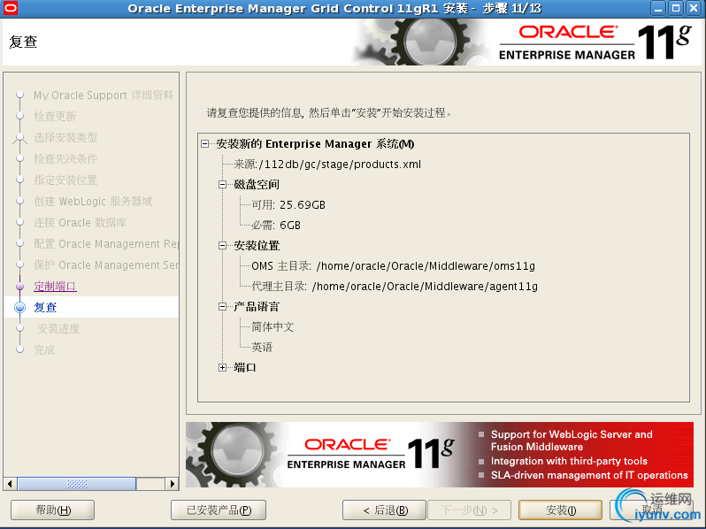Viewport: 706px width, 529px height.
Task: Click the 安装(I) button to start the install
Action: [561, 510]
